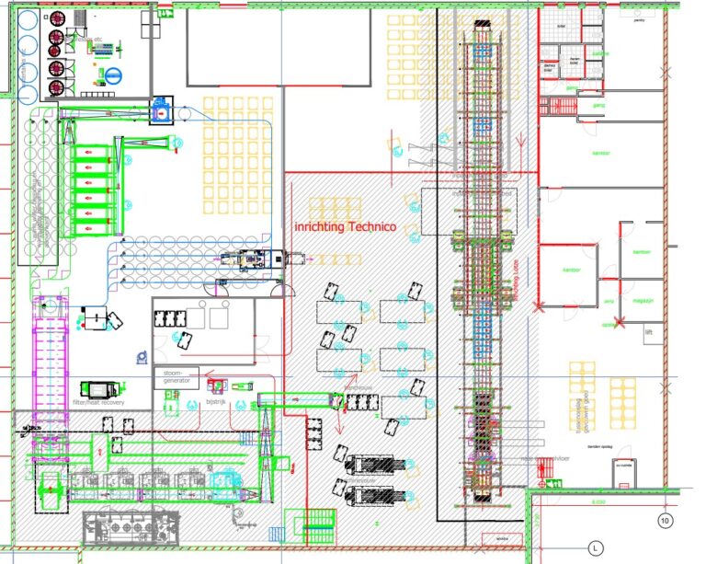Select the green emergency exit sign near dimension 8.030
The image size is (706, 564).
tap(553, 484)
